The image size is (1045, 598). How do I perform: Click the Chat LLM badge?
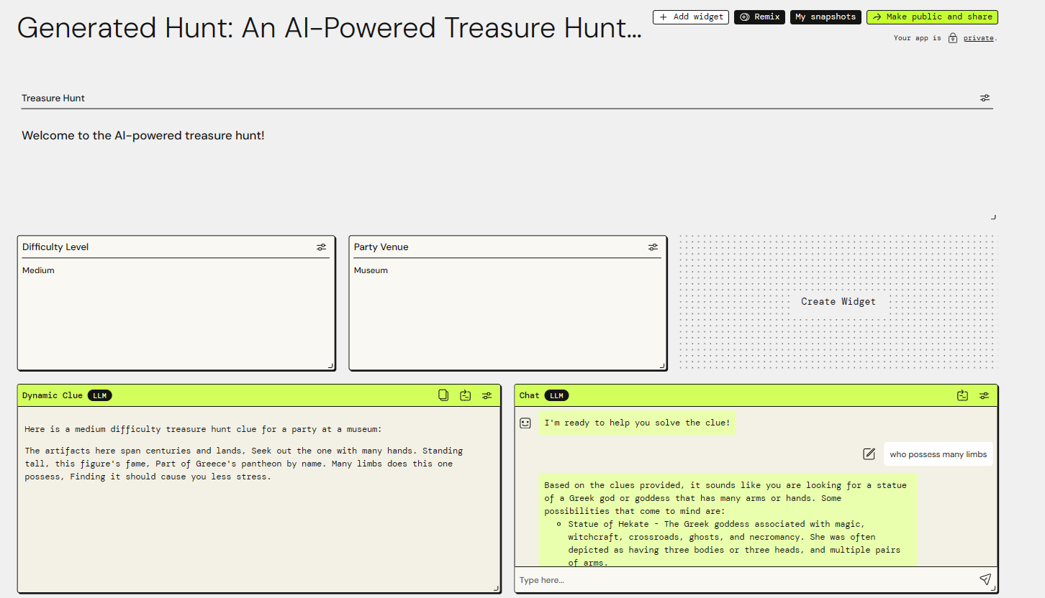coord(556,395)
